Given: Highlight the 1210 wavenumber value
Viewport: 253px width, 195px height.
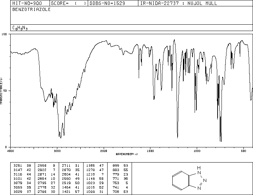Looking at the screenshot, I should pos(91,174).
